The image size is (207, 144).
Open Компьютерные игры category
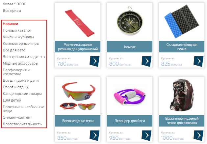21,43
